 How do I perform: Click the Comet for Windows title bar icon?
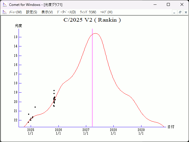(x=4, y=4)
